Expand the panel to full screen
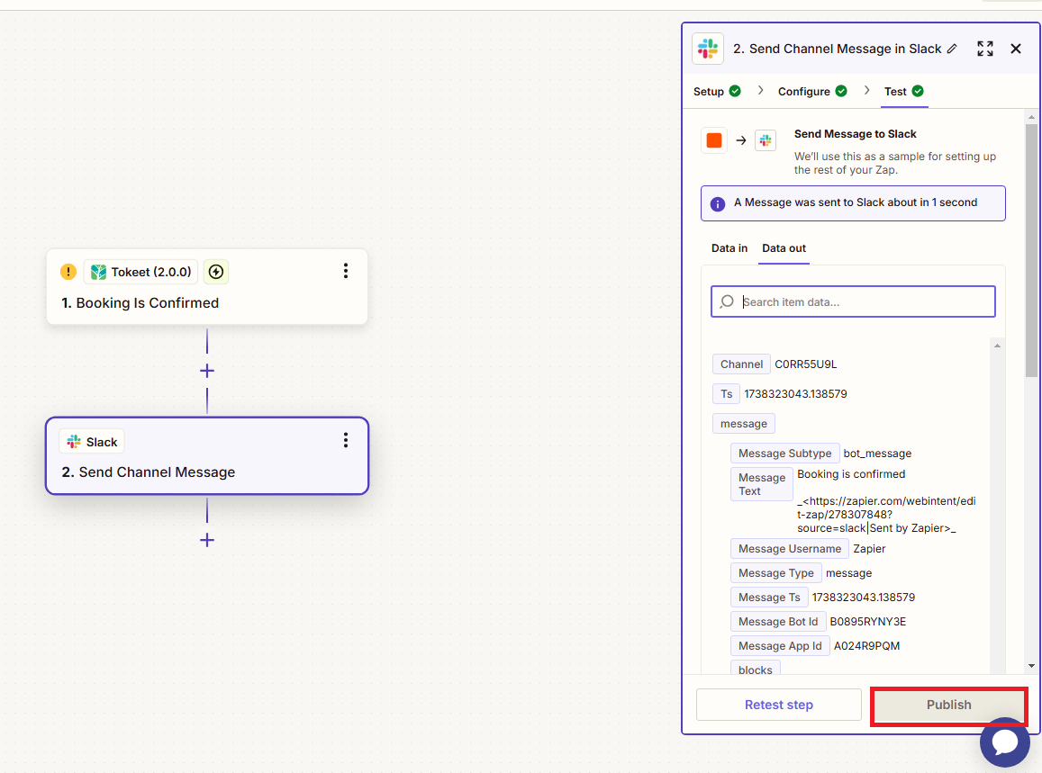Viewport: 1042px width, 773px height. pyautogui.click(x=985, y=49)
